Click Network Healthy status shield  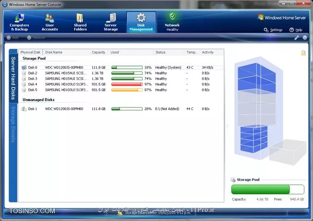(173, 16)
